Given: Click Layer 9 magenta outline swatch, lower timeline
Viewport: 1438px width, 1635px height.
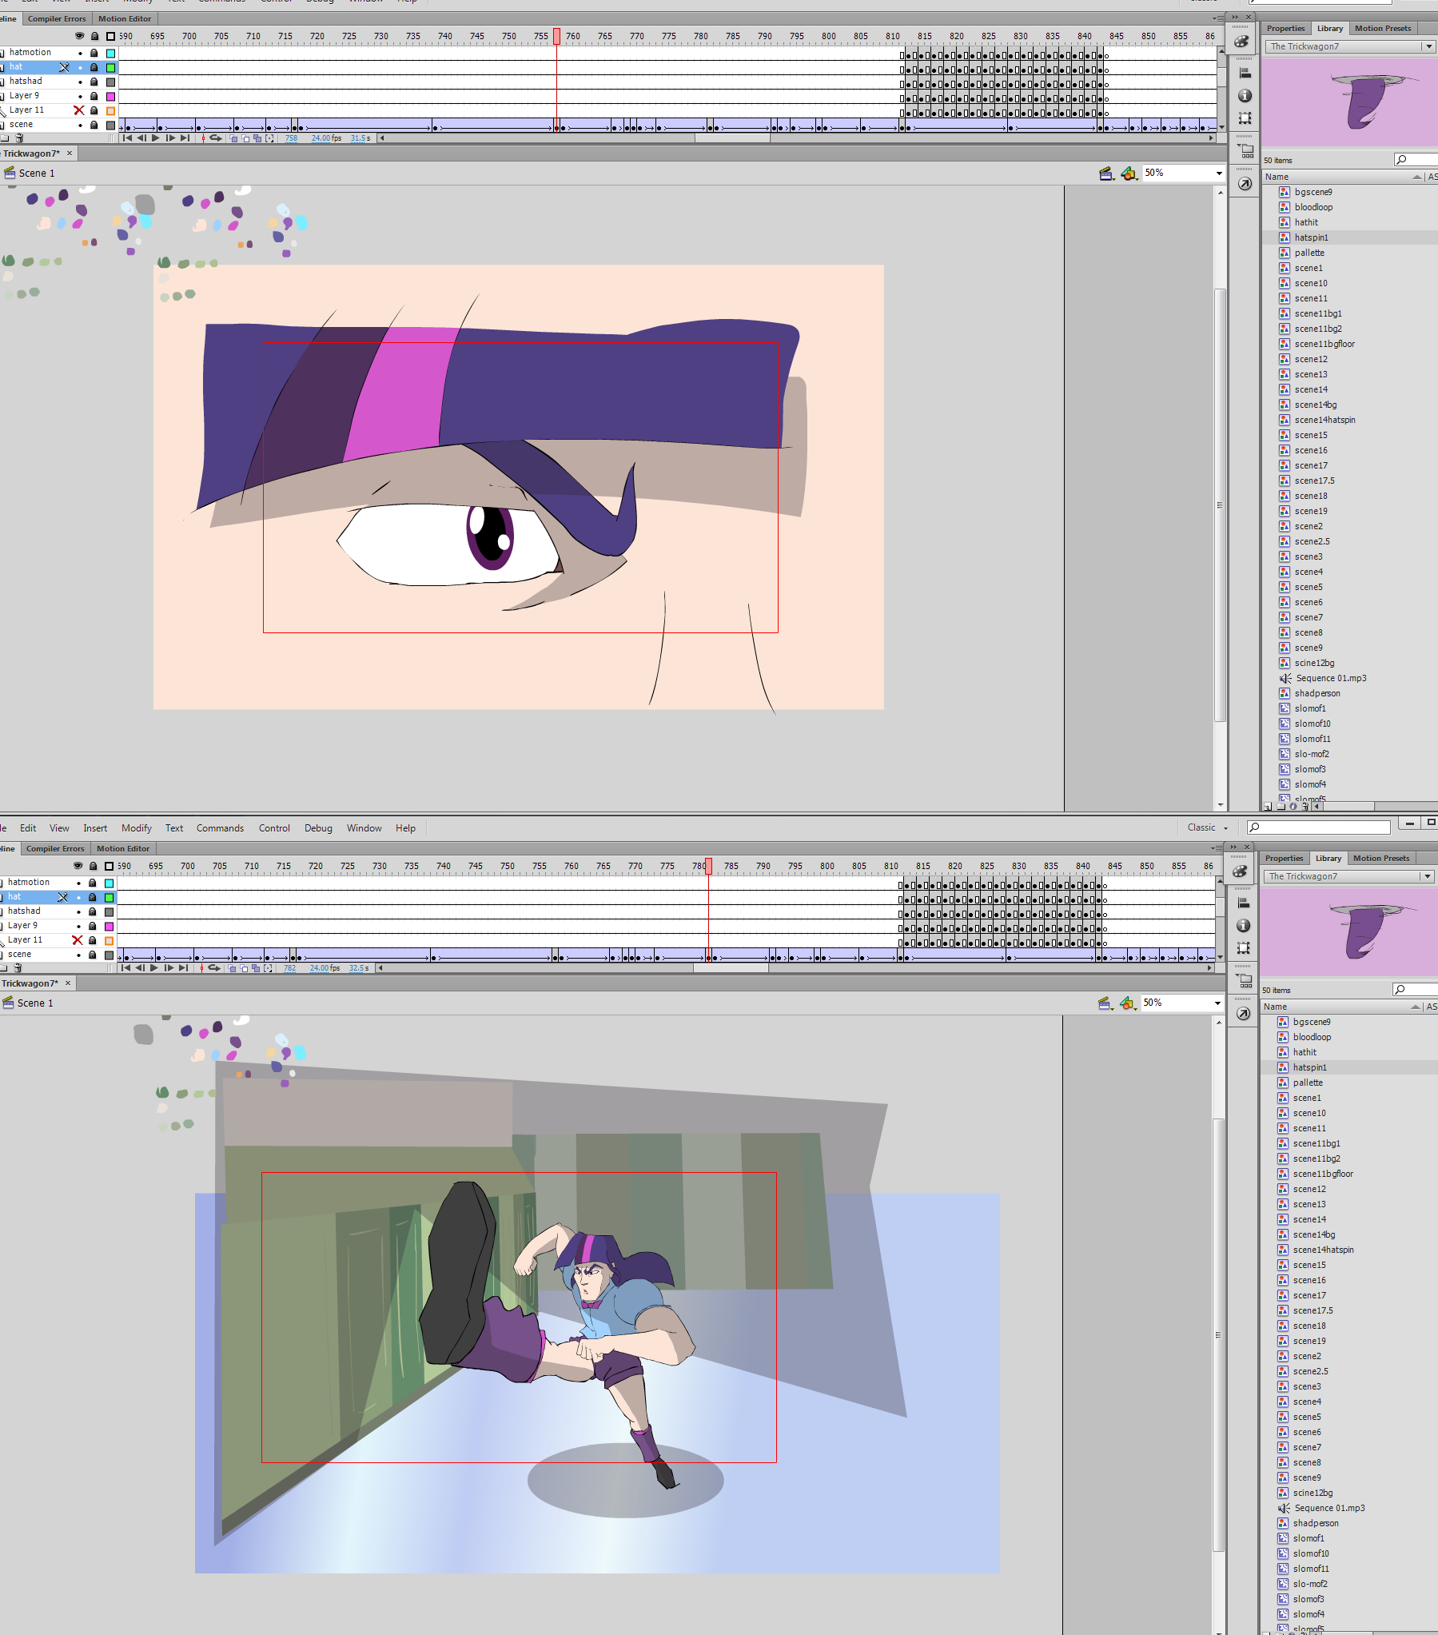Looking at the screenshot, I should coord(110,927).
